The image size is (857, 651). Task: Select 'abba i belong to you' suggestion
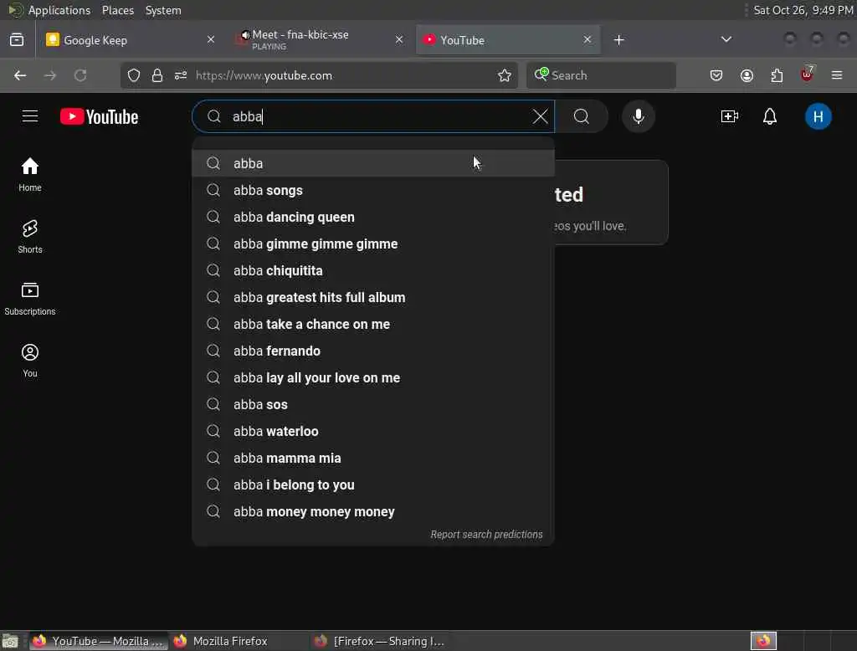pyautogui.click(x=373, y=484)
